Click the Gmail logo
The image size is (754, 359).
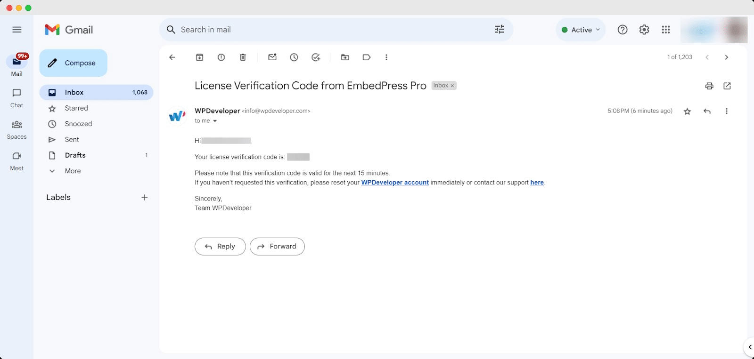click(69, 30)
